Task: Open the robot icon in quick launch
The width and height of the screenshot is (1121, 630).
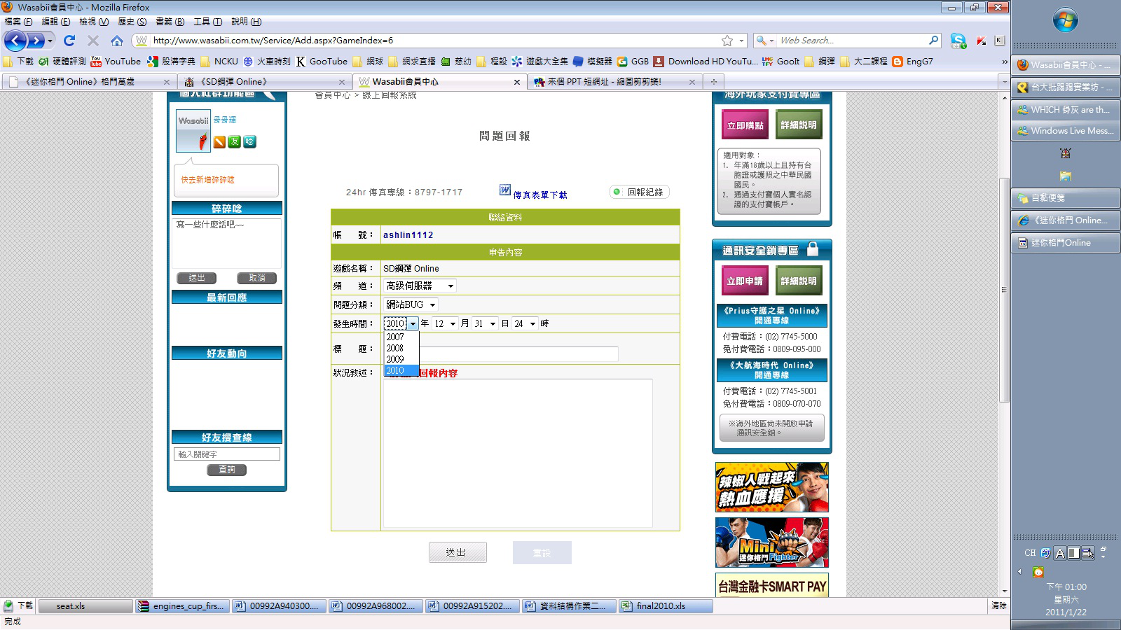Action: pyautogui.click(x=1066, y=153)
